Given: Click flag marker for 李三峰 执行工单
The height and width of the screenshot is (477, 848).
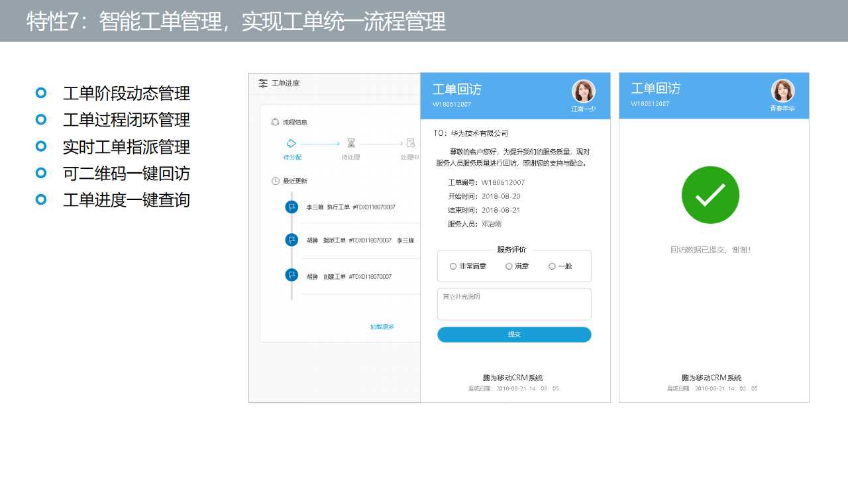Looking at the screenshot, I should 291,207.
